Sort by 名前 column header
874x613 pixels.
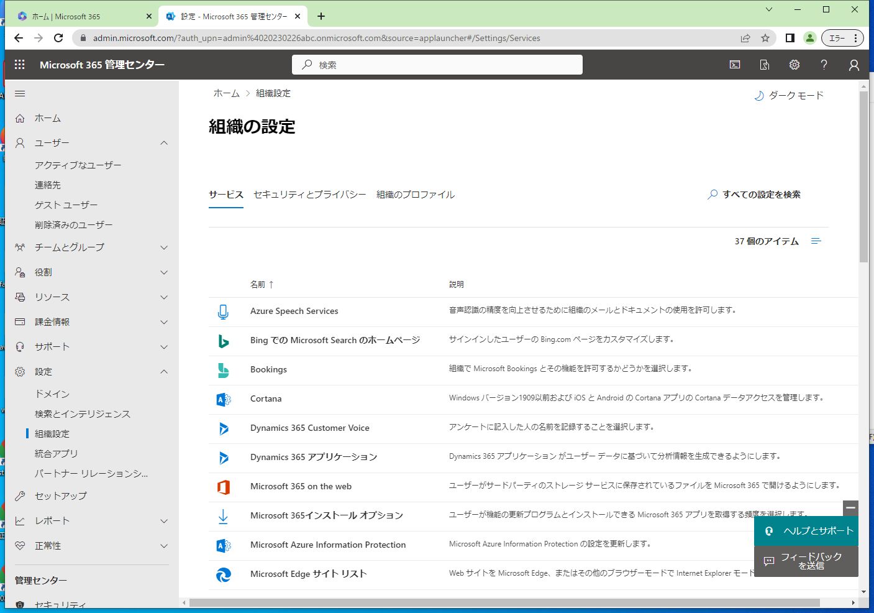click(x=262, y=285)
